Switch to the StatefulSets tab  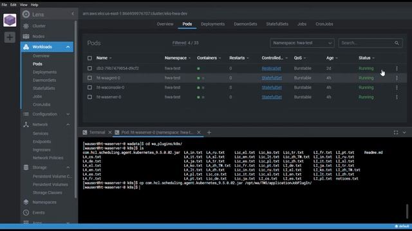[277, 24]
